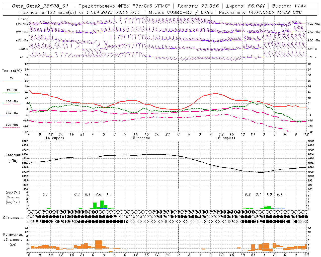Click the Широта: 55.041 header field
Viewport: 321px width, 257px height.
point(245,6)
